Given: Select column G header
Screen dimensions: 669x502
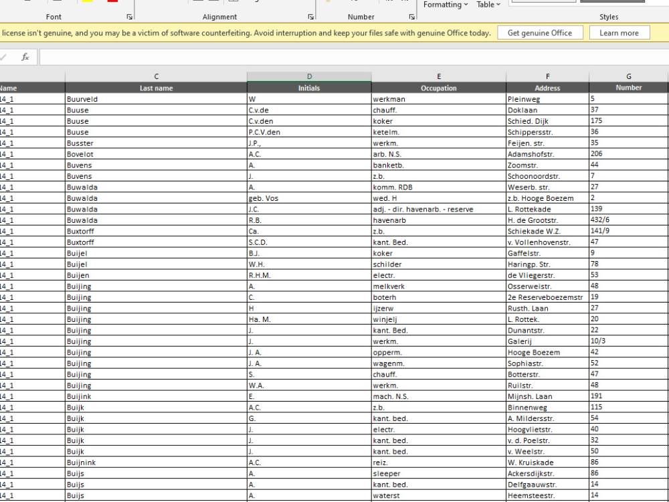Looking at the screenshot, I should click(x=628, y=76).
